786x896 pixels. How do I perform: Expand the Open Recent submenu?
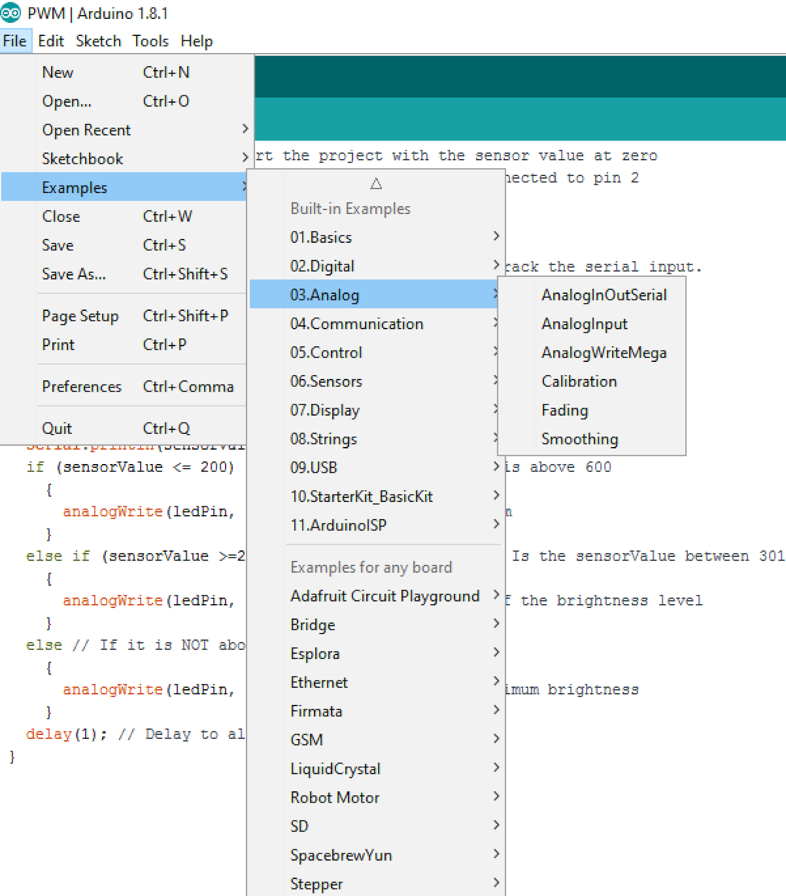(124, 130)
